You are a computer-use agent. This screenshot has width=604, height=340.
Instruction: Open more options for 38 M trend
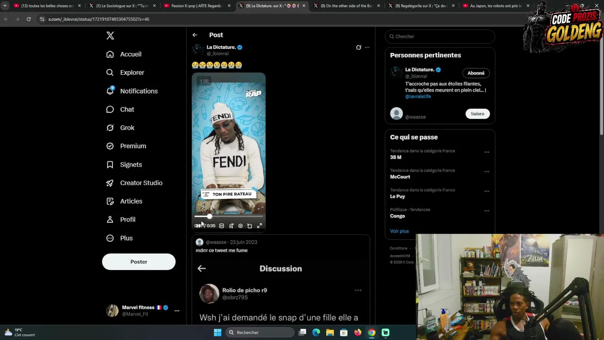(487, 152)
